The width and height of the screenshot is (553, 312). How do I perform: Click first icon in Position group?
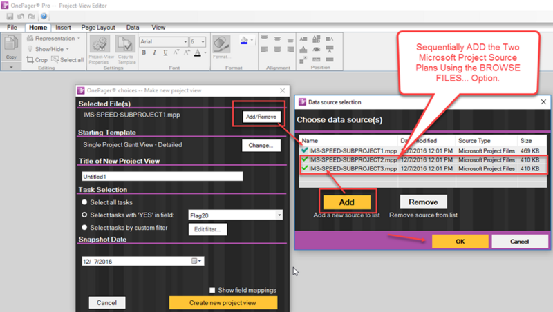coord(303,39)
